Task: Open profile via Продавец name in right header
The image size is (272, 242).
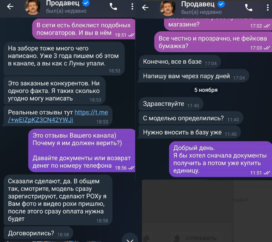Action: point(198,4)
